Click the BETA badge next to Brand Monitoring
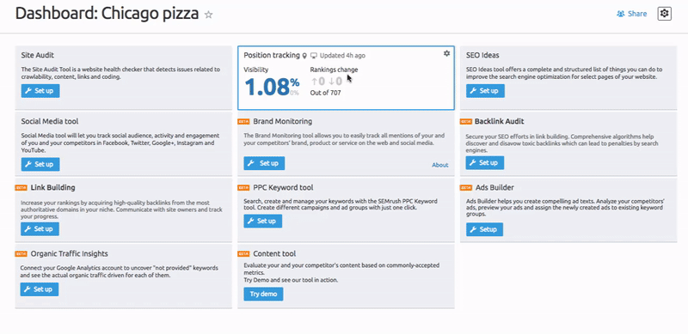 [x=243, y=121]
